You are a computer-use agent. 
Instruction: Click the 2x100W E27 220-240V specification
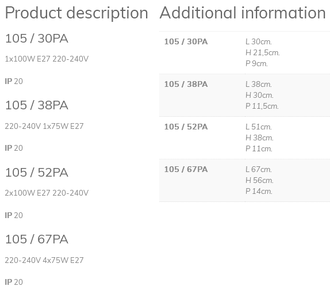[x=47, y=193]
